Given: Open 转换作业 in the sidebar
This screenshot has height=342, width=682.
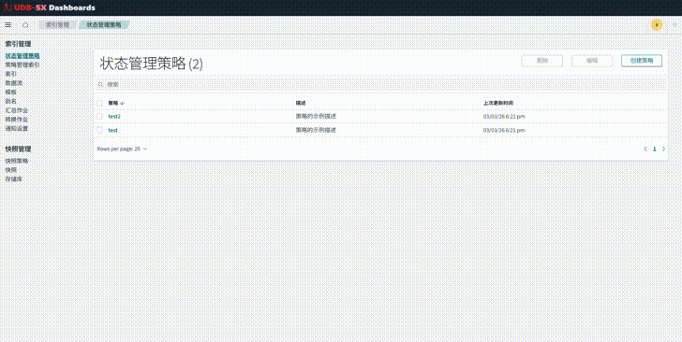Looking at the screenshot, I should click(17, 120).
